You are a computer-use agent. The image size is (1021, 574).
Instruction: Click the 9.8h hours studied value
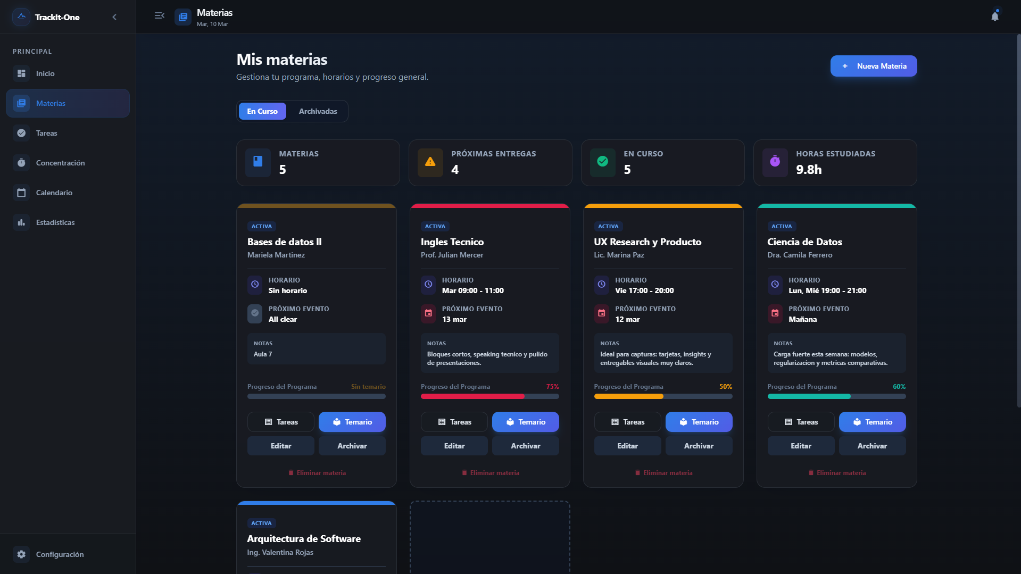(x=809, y=169)
